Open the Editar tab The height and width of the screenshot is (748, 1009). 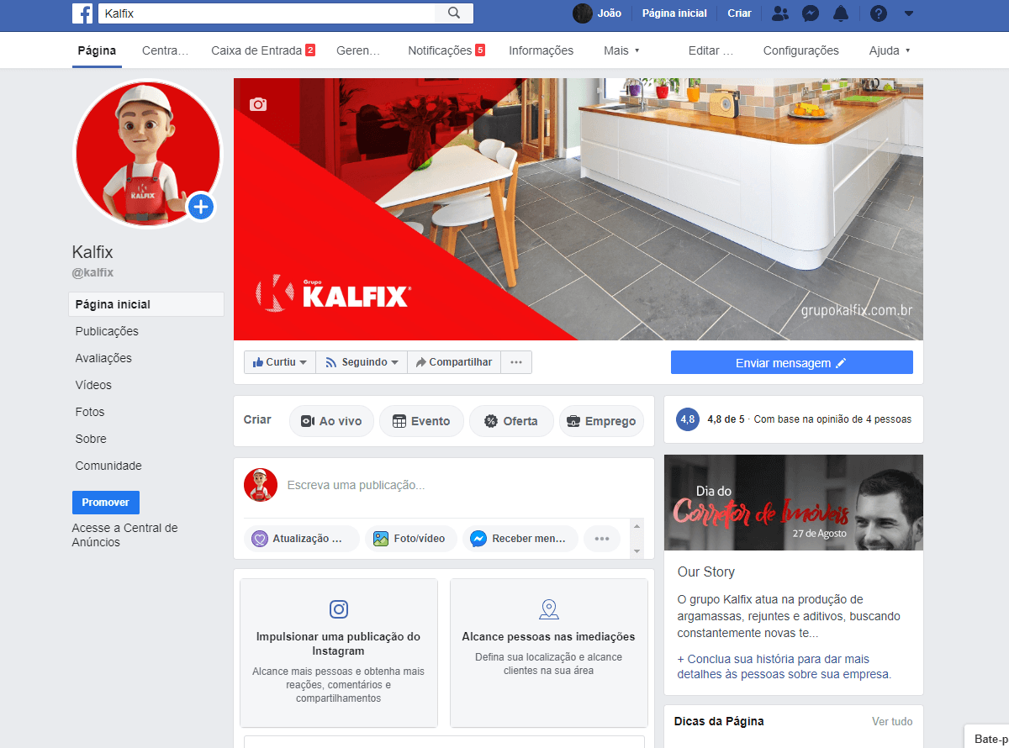pyautogui.click(x=711, y=50)
